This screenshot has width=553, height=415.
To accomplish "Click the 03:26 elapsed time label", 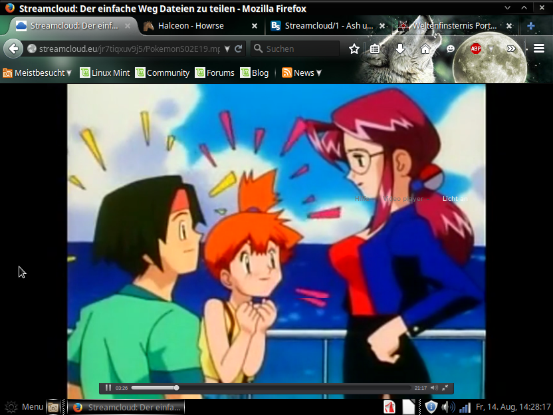I will tap(122, 388).
